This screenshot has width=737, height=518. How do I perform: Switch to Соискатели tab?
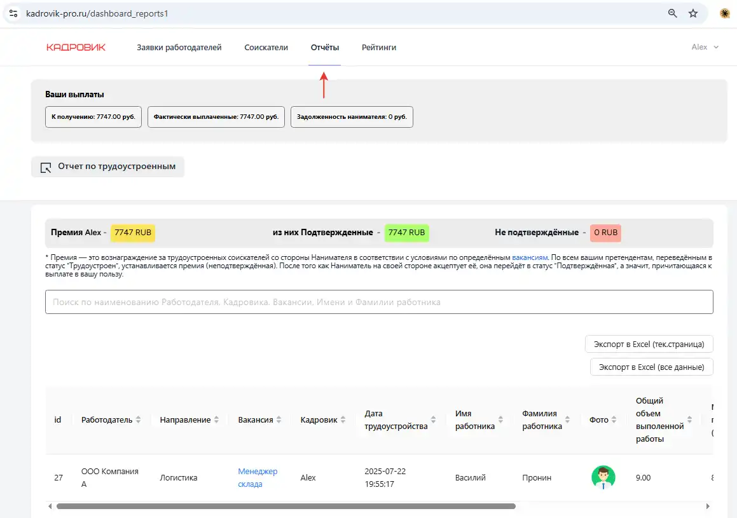tap(266, 47)
